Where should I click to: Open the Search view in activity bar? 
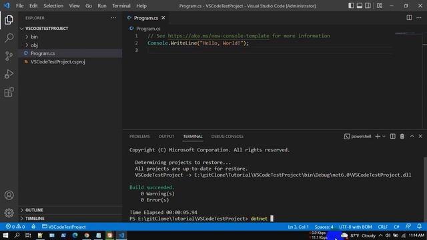pyautogui.click(x=9, y=38)
